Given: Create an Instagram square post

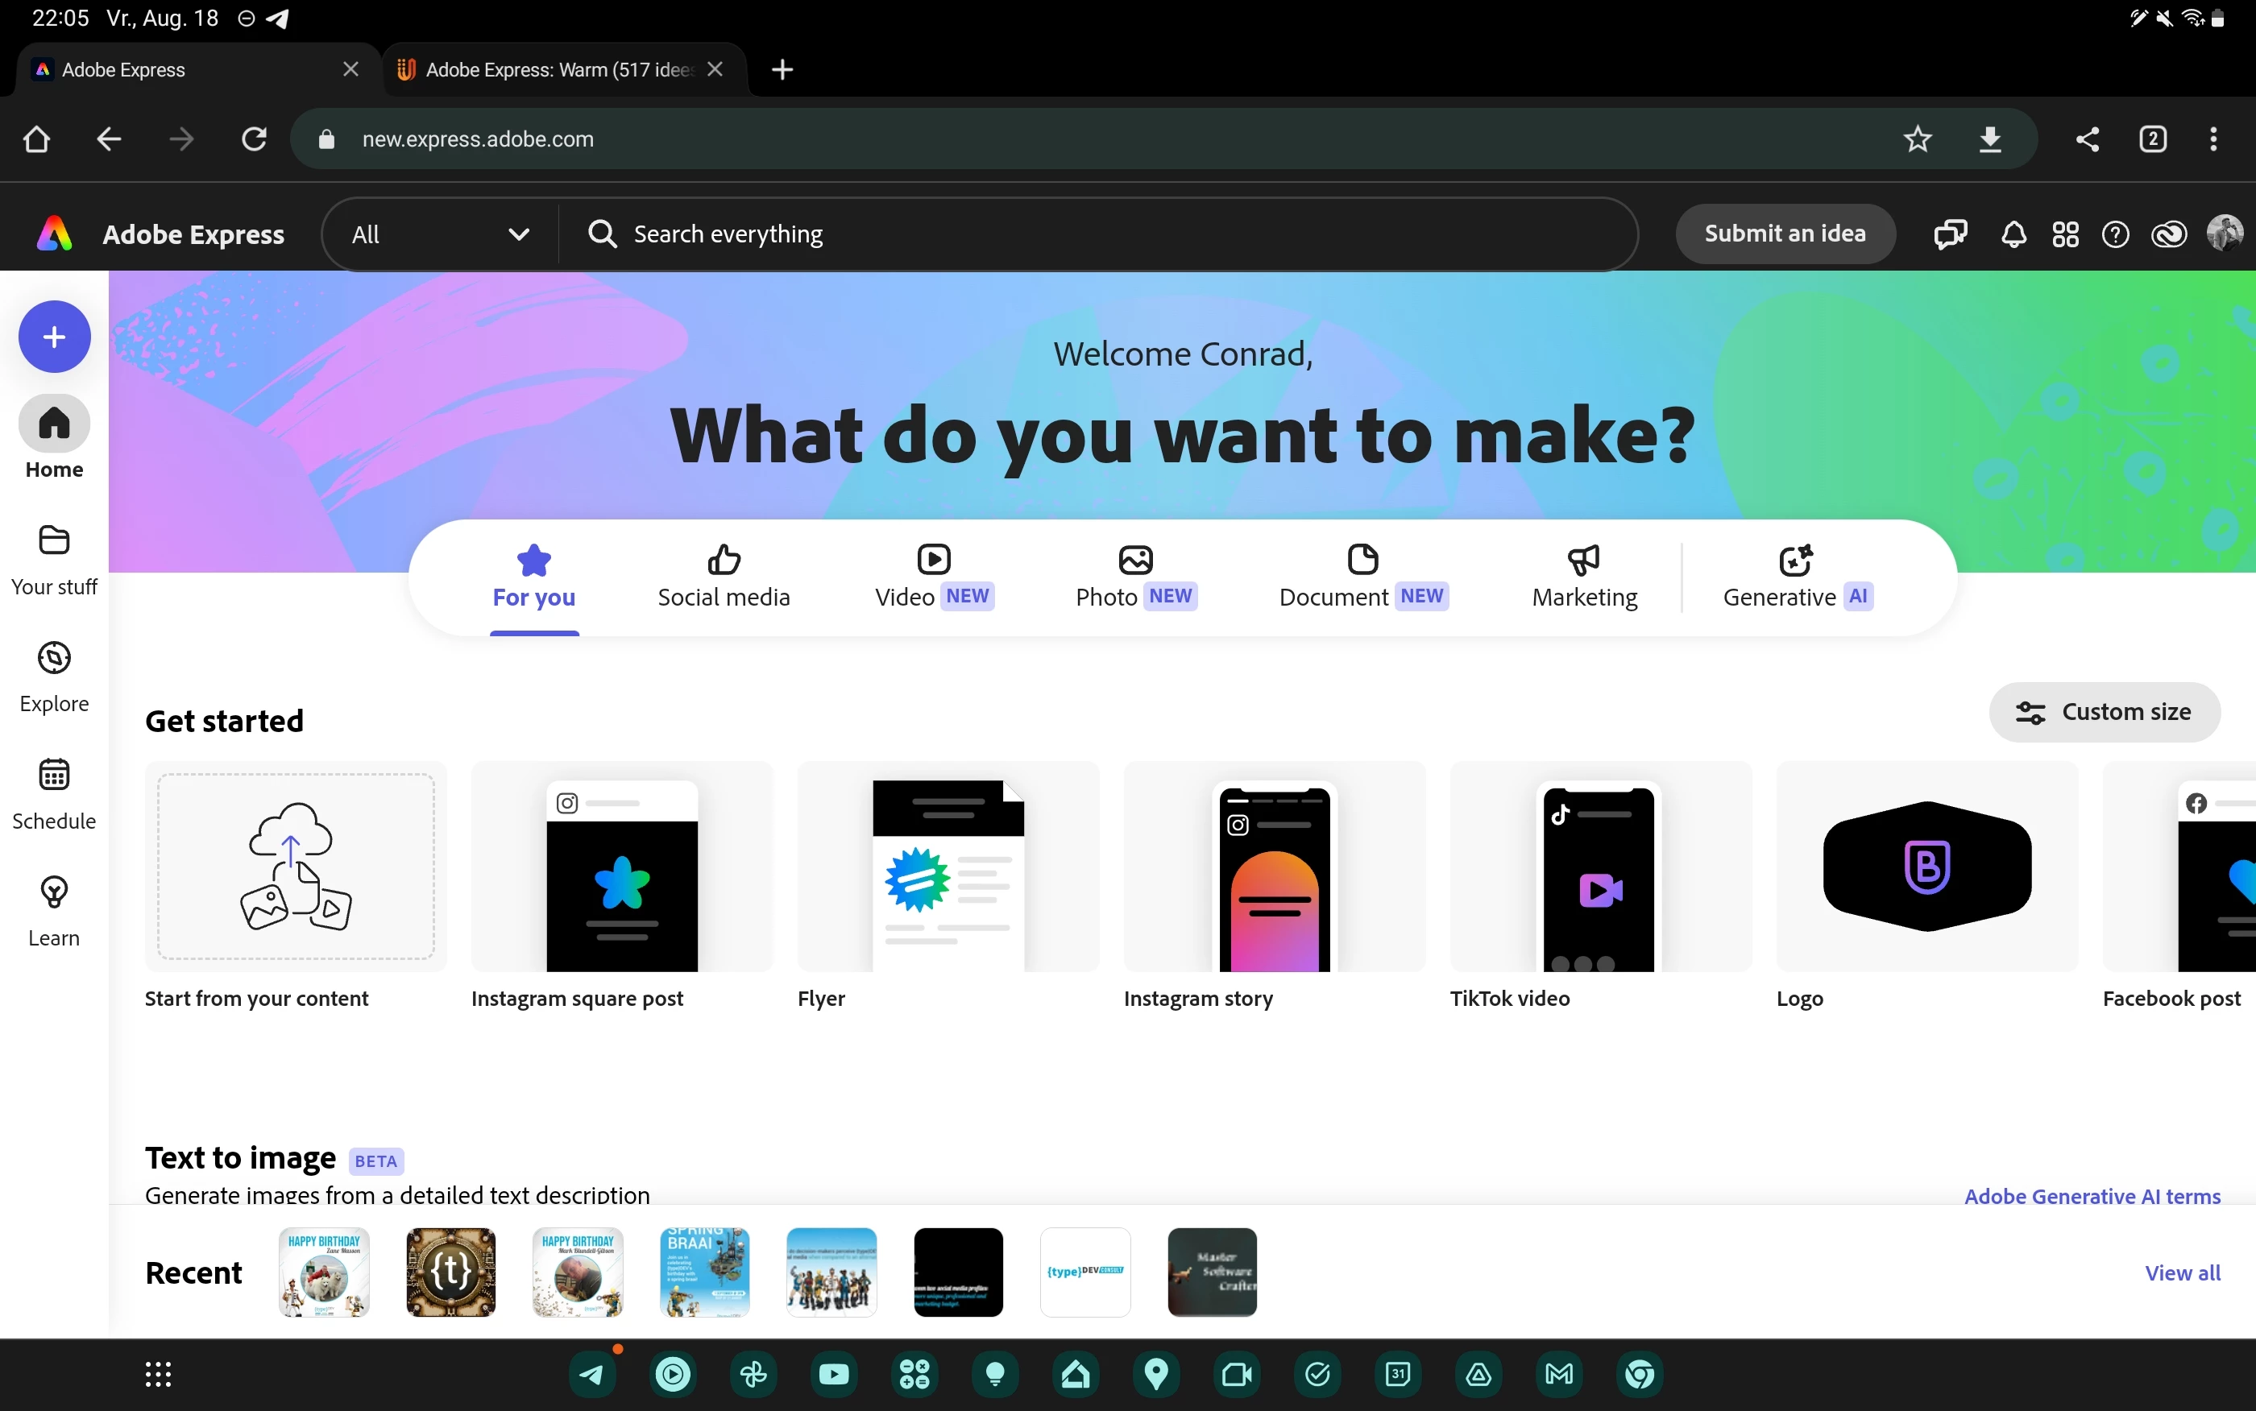Looking at the screenshot, I should [x=622, y=887].
